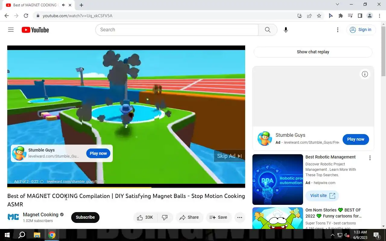This screenshot has width=386, height=241.
Task: Open media controls icon in toolbar
Action: pos(350,16)
